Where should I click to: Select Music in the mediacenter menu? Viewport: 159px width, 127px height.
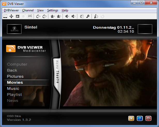13,88
